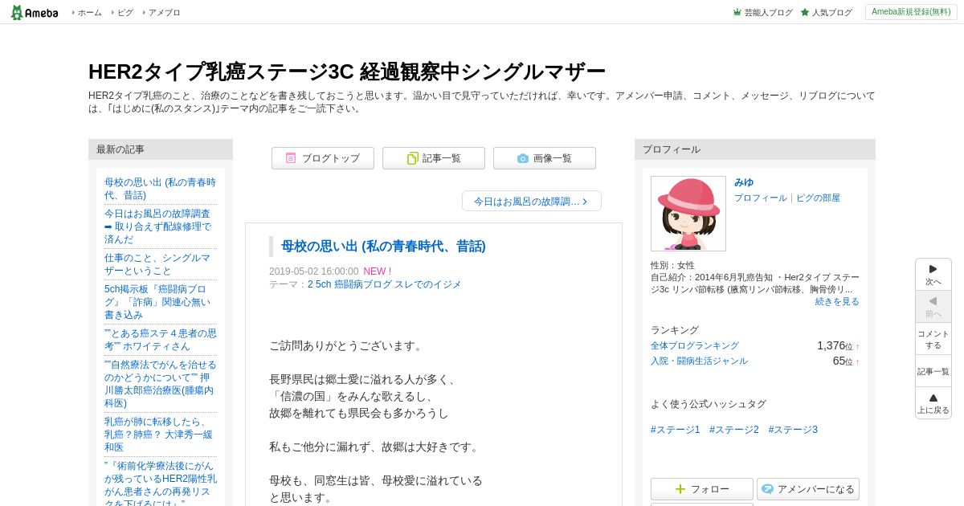The width and height of the screenshot is (964, 506).
Task: Click floating コメントする button
Action: point(933,339)
